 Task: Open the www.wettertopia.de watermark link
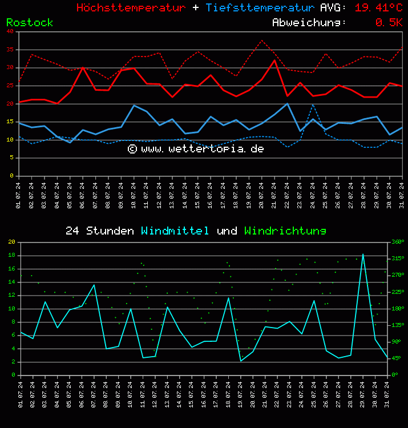tap(196, 149)
